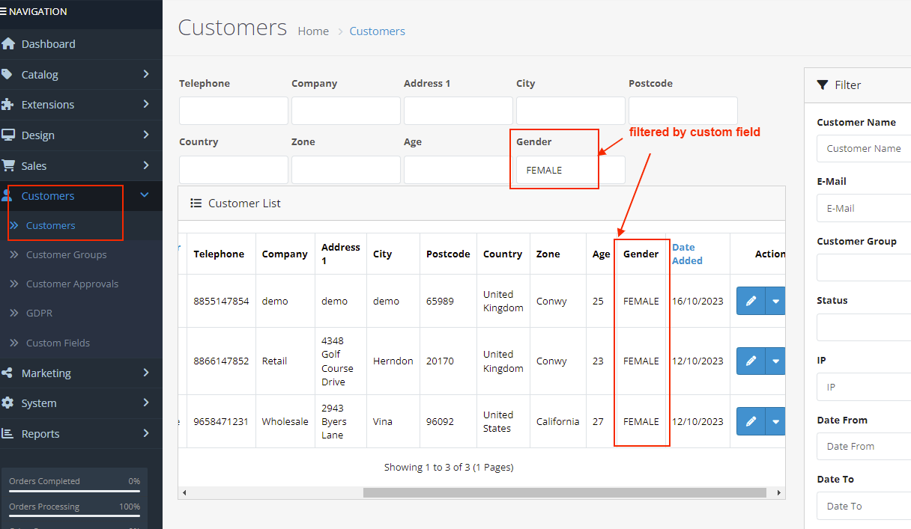Viewport: 911px width, 529px height.
Task: Click the Extensions puzzle piece icon
Action: pyautogui.click(x=8, y=105)
